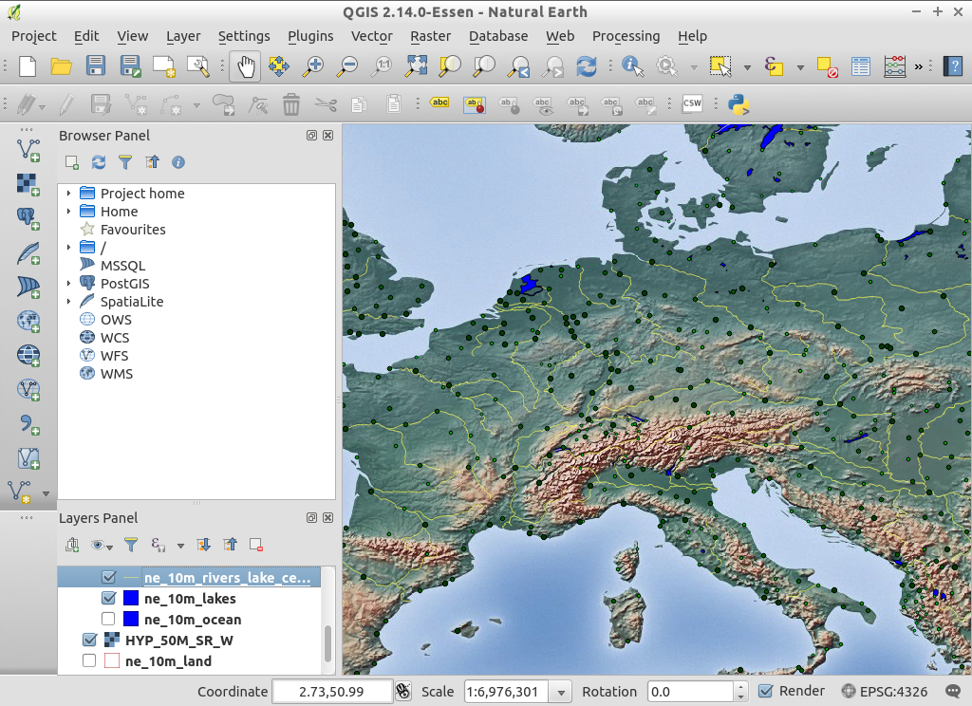
Task: Click Help question mark icon in toolbar
Action: 953,65
